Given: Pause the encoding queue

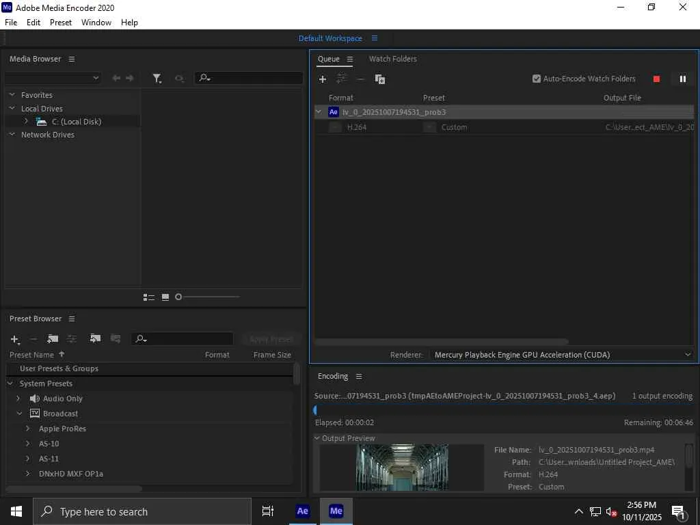Looking at the screenshot, I should (683, 79).
